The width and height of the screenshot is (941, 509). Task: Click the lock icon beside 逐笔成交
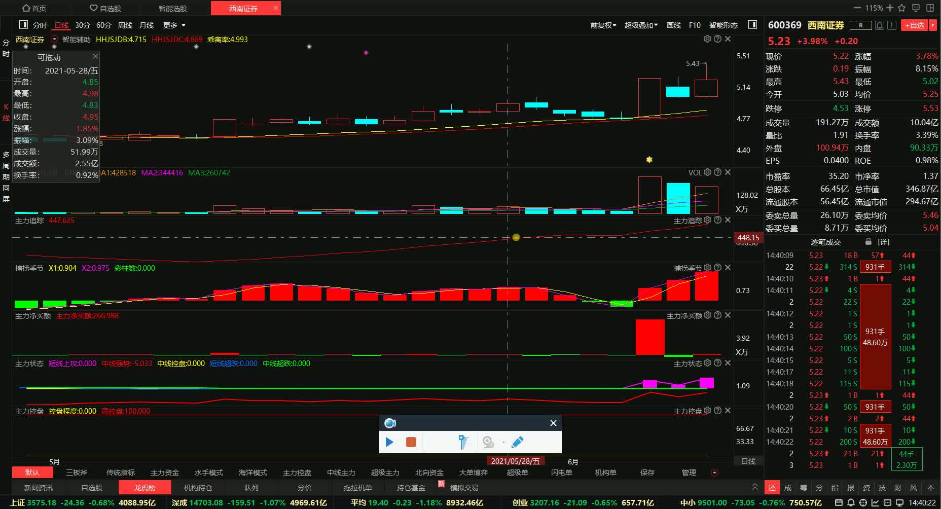pyautogui.click(x=868, y=242)
